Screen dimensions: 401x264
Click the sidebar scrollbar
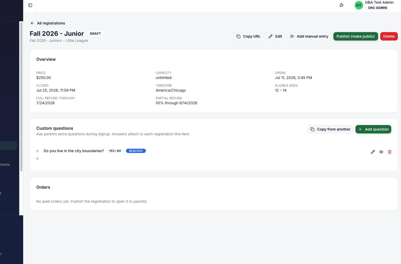[21, 97]
